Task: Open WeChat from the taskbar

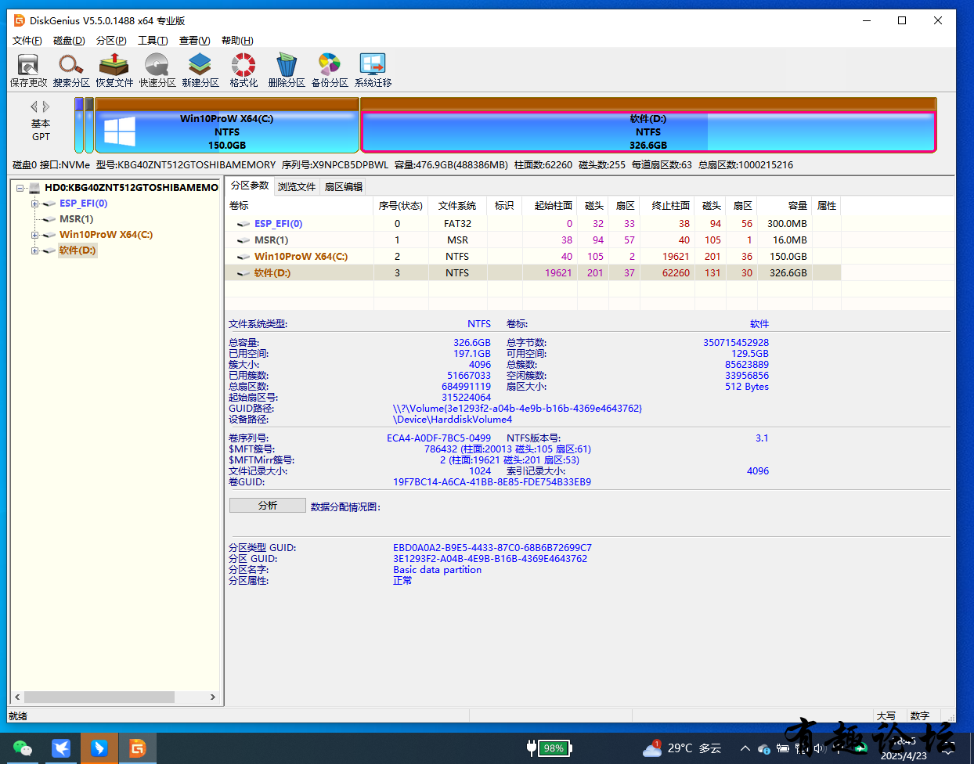Action: coord(23,748)
